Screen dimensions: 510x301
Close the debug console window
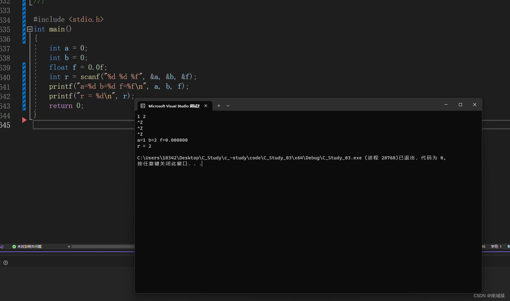click(475, 105)
